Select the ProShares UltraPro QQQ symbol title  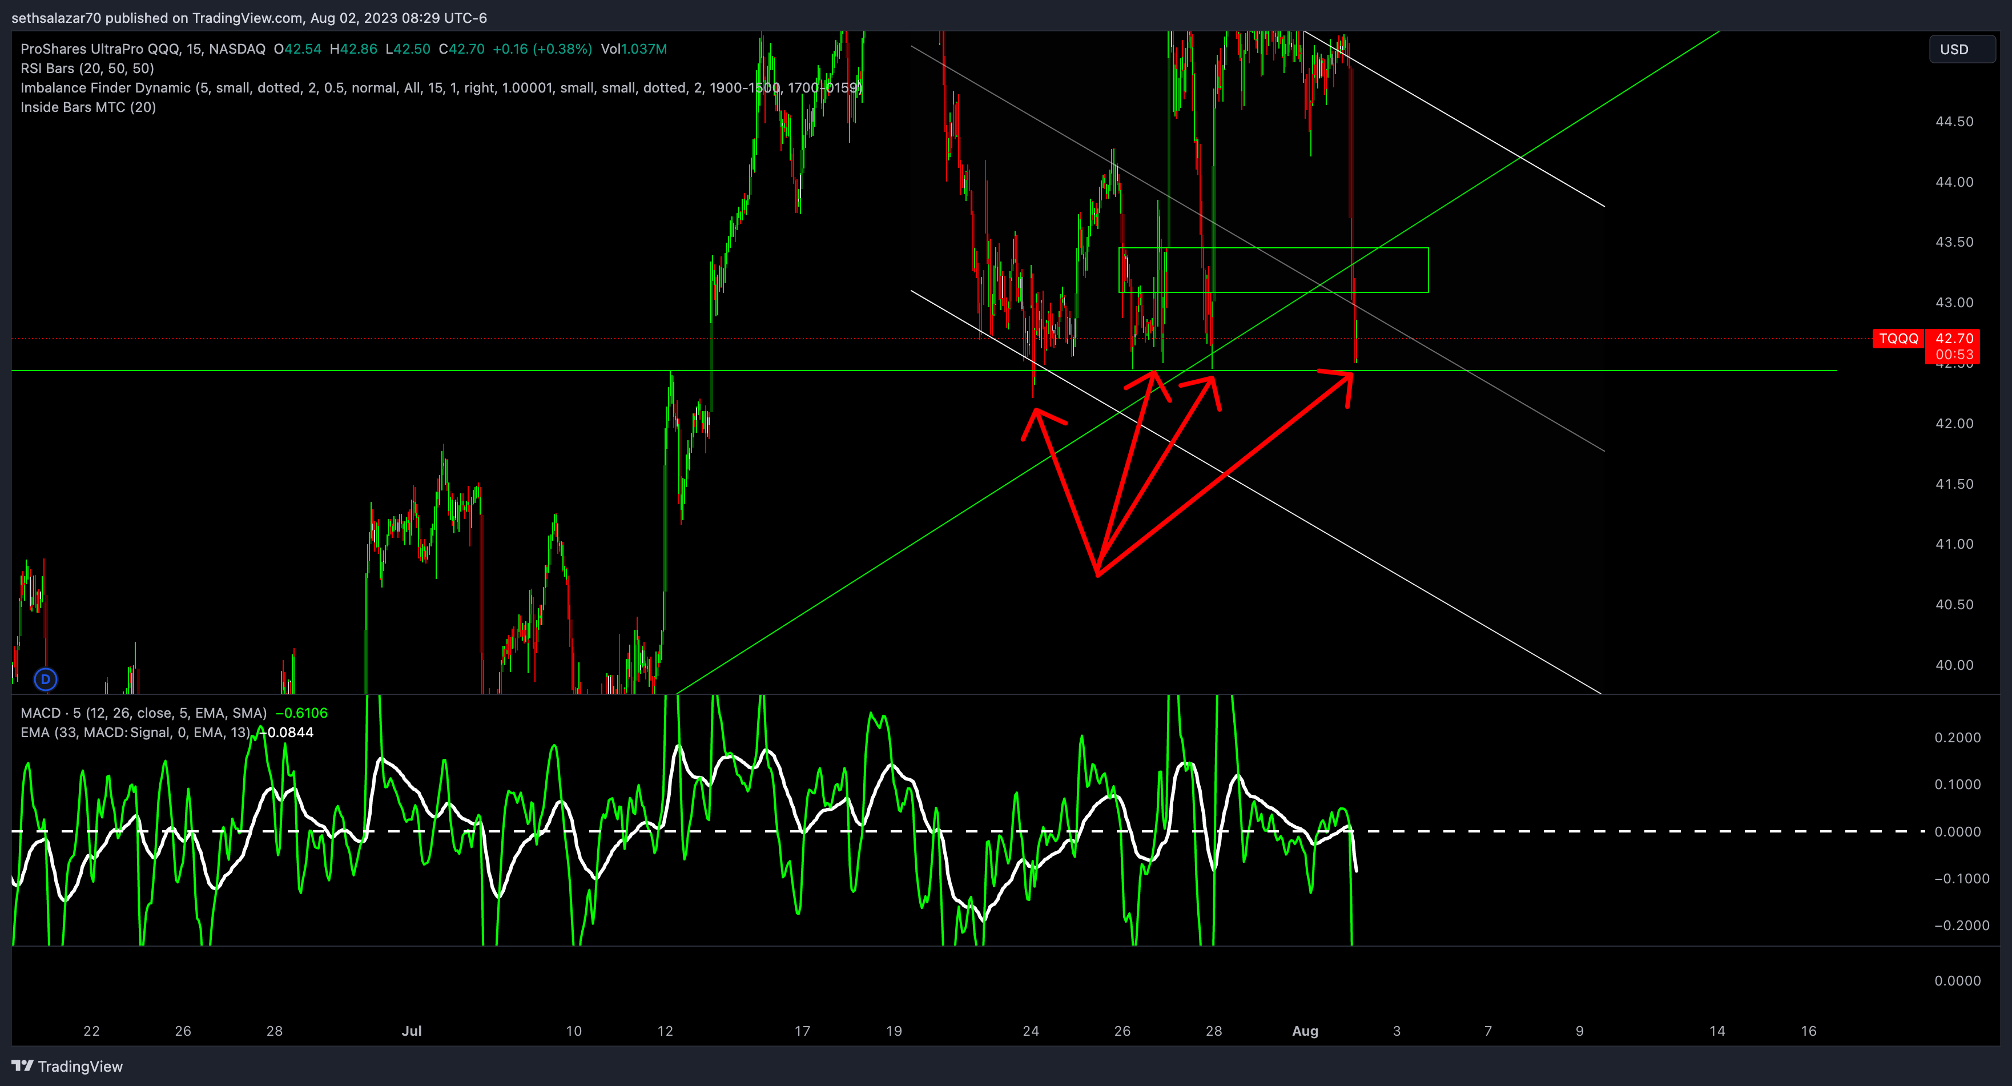click(x=143, y=49)
